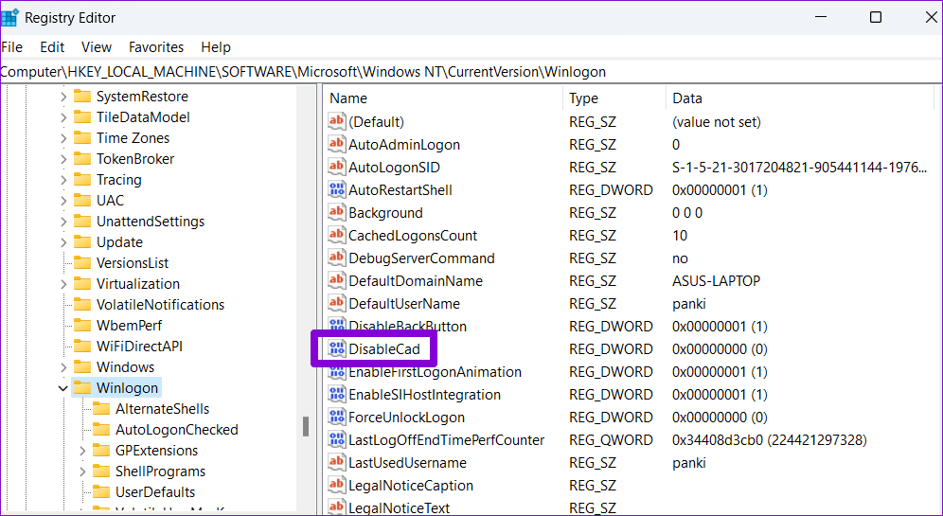Image resolution: width=943 pixels, height=516 pixels.
Task: Select the DebugServerCommand value icon
Action: 337,258
